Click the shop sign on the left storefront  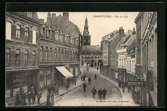pos(18,82)
